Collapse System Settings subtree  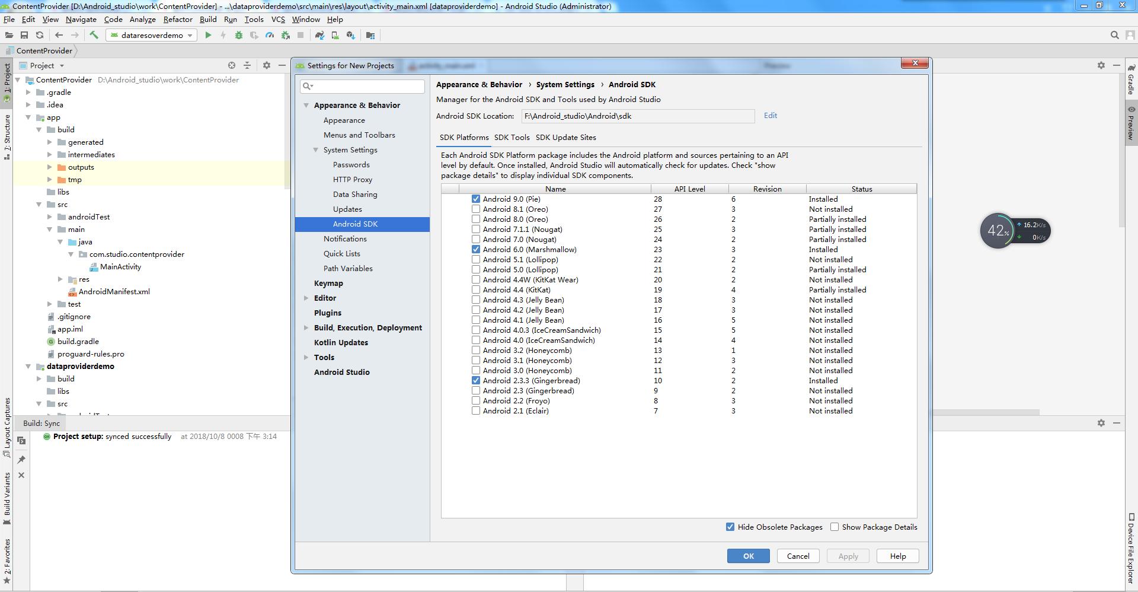click(x=316, y=150)
